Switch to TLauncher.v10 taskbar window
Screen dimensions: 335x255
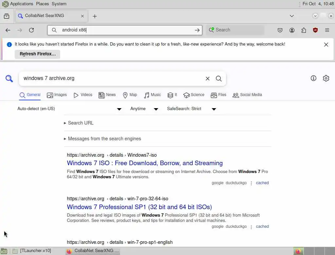click(32, 251)
